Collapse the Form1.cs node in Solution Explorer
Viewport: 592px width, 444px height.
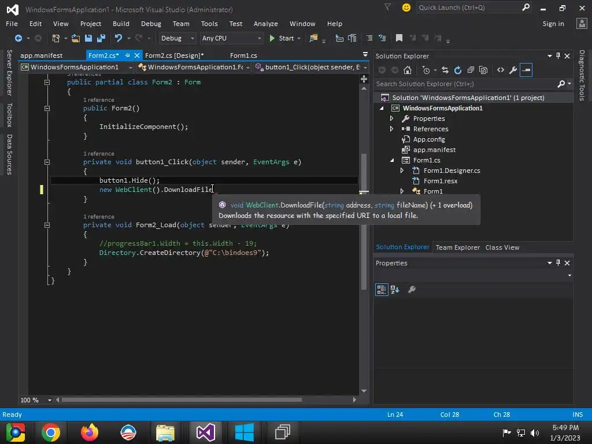click(392, 161)
